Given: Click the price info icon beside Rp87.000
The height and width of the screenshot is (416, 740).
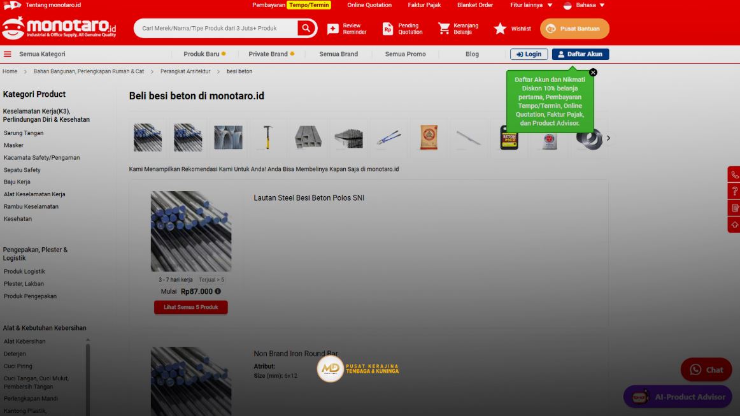Looking at the screenshot, I should point(218,291).
